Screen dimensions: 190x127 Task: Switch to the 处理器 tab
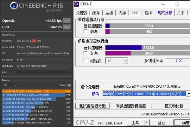coord(82,13)
